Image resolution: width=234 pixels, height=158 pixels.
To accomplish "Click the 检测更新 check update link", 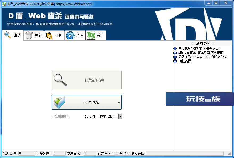I will (x=61, y=116).
